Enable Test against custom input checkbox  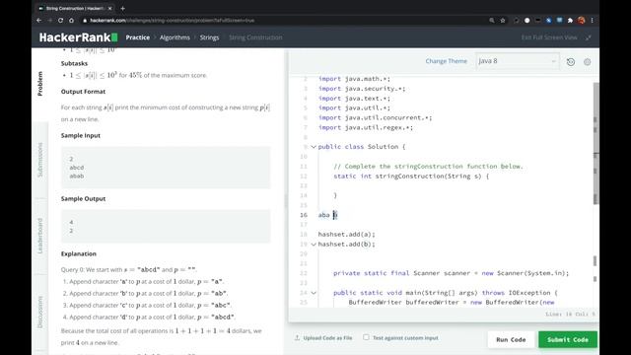click(366, 337)
